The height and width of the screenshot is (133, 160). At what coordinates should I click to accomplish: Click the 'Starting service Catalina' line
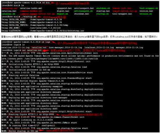click(x=20, y=75)
